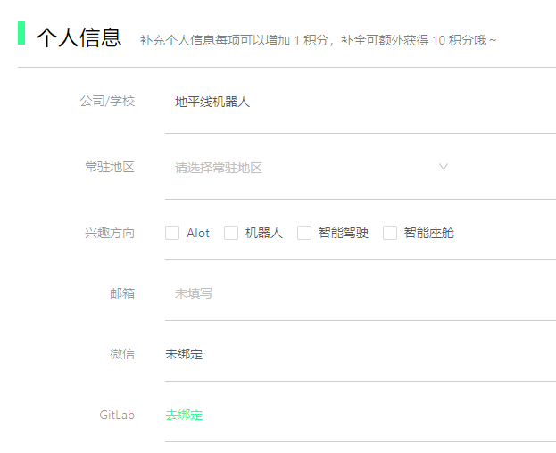Click the 微信 field label
The width and height of the screenshot is (556, 453).
[x=122, y=354]
